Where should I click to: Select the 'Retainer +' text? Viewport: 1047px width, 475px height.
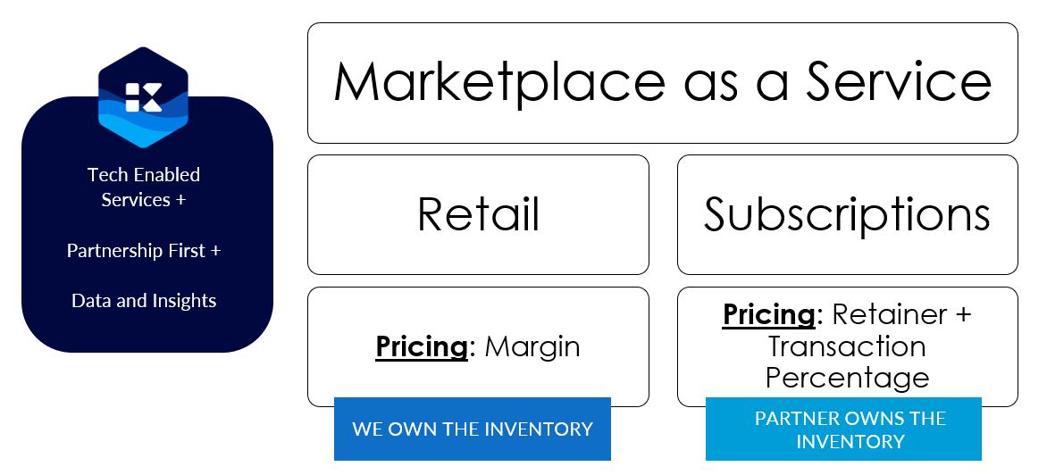(900, 314)
